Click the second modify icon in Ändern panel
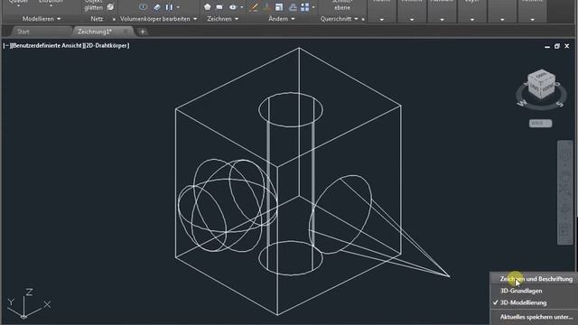The height and width of the screenshot is (325, 578). 267,7
